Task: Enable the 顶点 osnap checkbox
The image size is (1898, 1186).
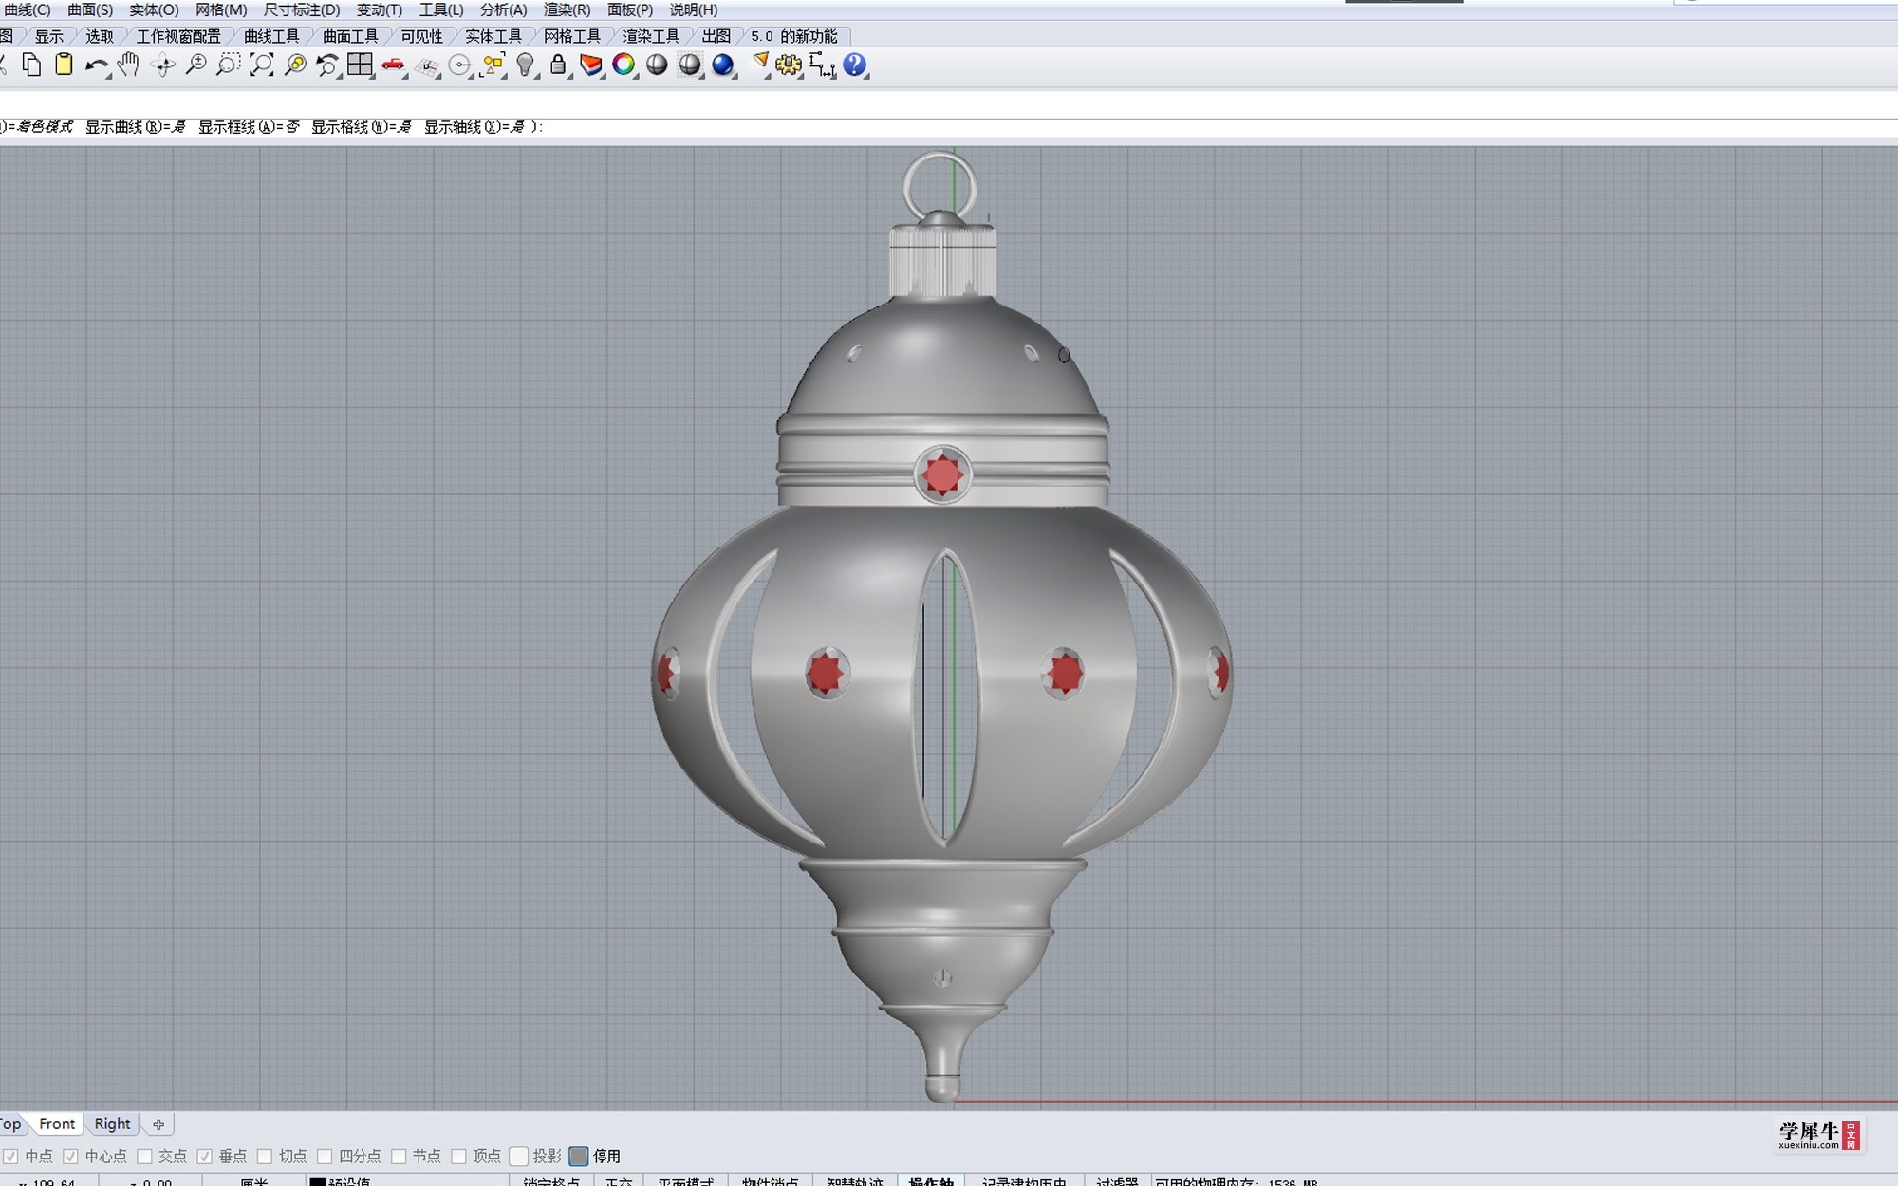Action: (459, 1156)
